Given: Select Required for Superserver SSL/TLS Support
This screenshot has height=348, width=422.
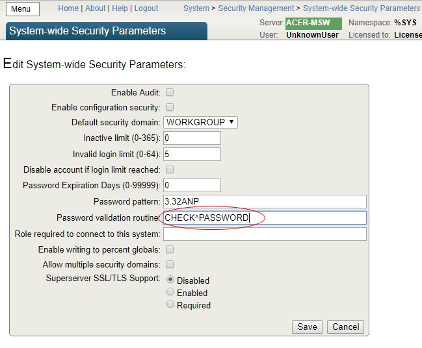Looking at the screenshot, I should [x=171, y=304].
